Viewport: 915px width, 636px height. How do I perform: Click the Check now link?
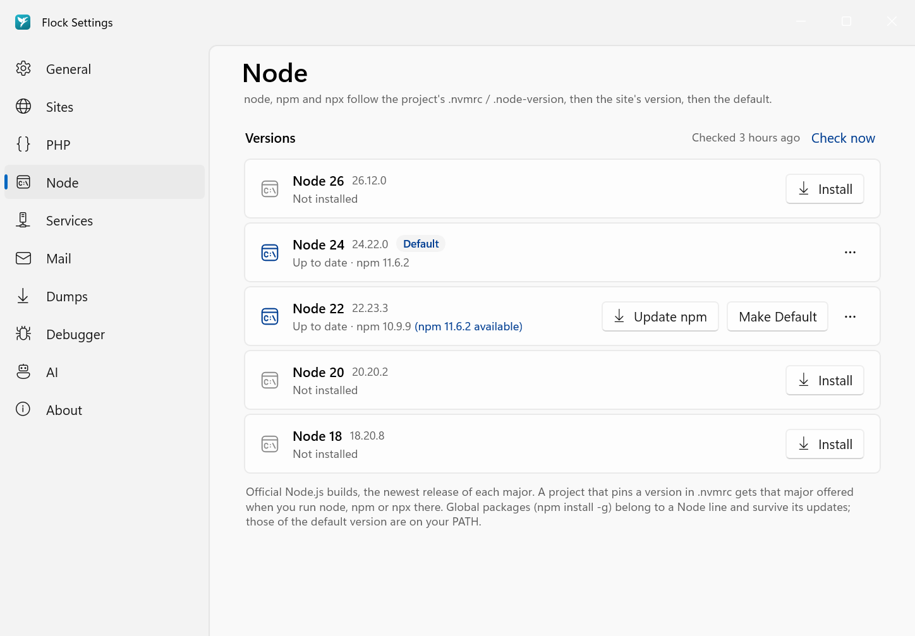[x=843, y=138]
